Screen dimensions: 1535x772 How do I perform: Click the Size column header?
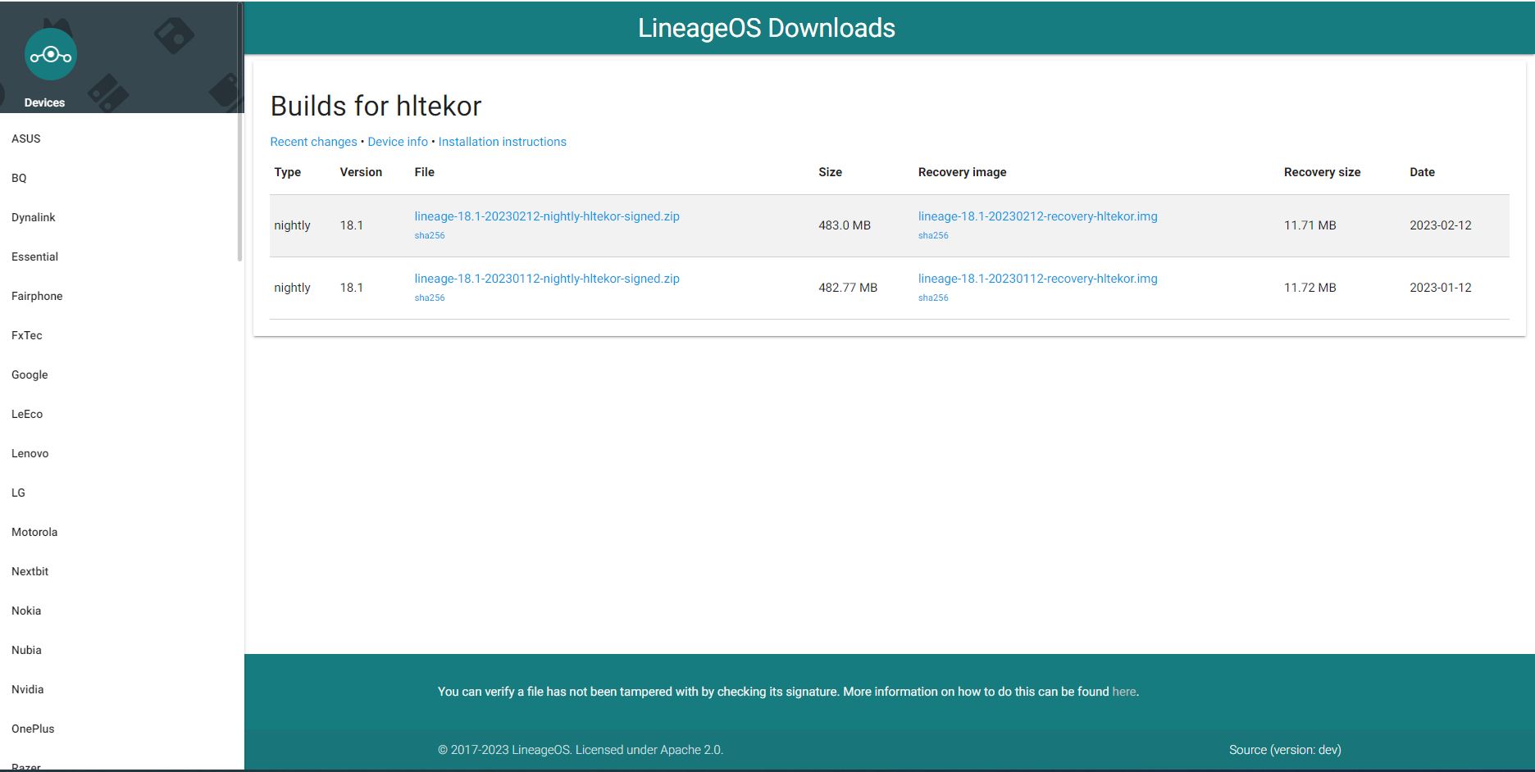830,172
